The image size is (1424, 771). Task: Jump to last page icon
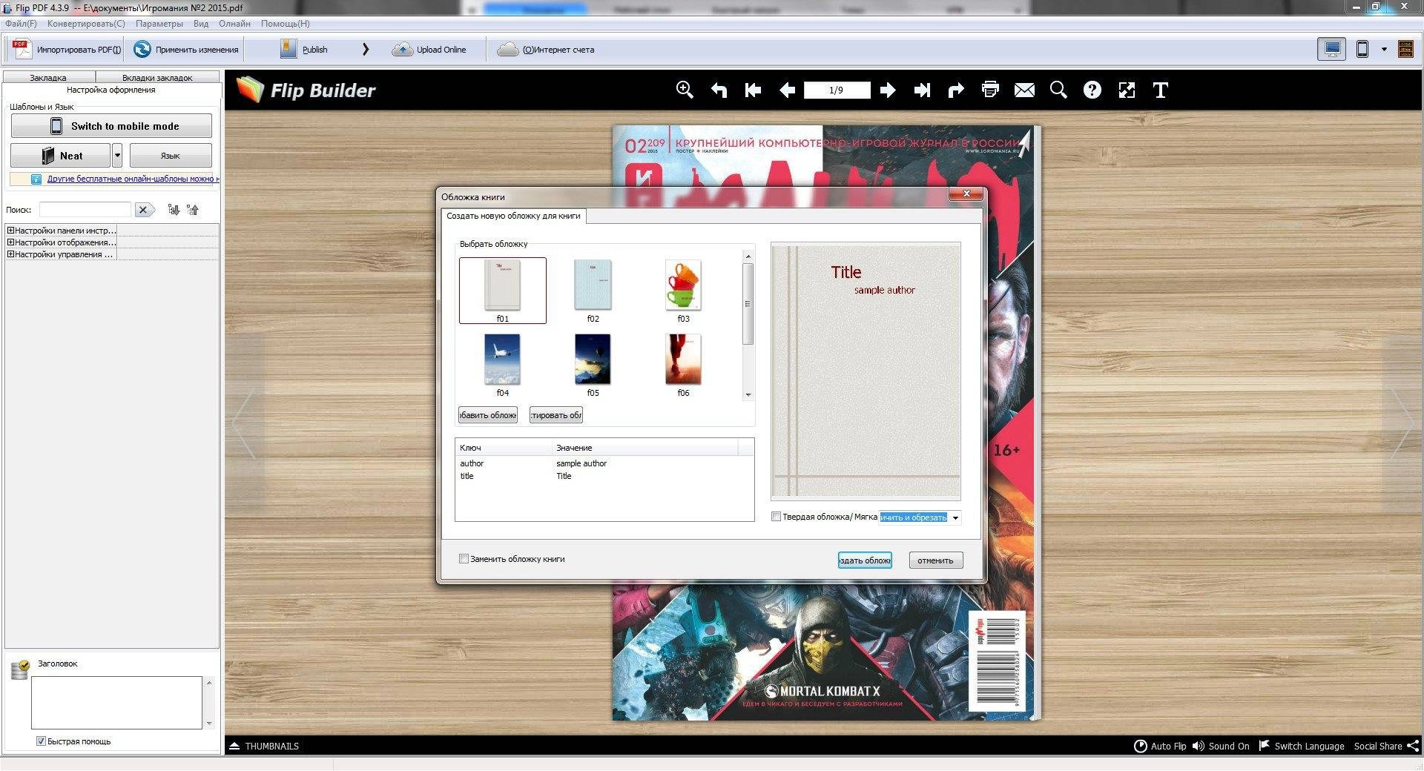coord(922,90)
